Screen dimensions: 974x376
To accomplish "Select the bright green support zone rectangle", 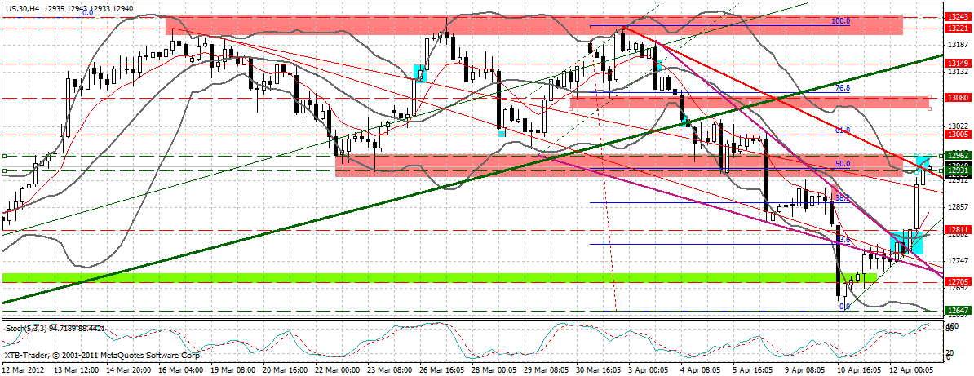I will point(439,276).
